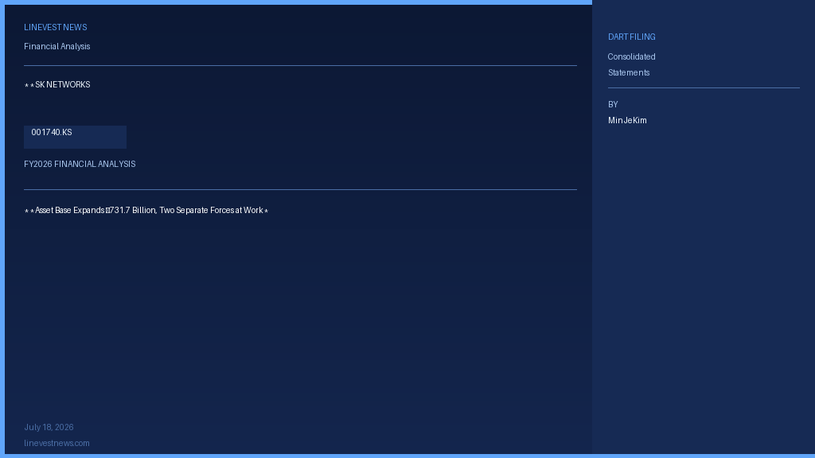Screen dimensions: 815x458
Task: Select the Consolidated text in sidebar
Action: pyautogui.click(x=631, y=56)
